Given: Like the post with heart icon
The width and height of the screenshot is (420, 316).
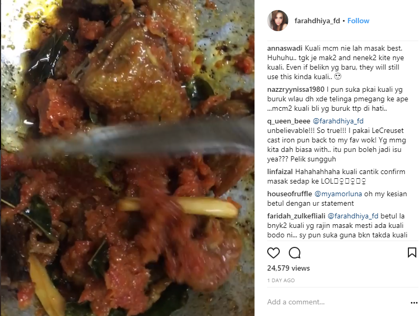Looking at the screenshot, I should (x=274, y=252).
